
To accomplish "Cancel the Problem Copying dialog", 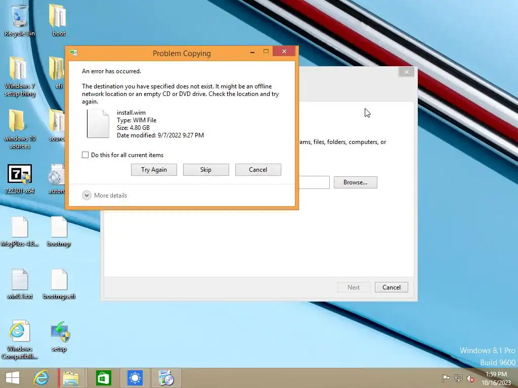I will coord(258,170).
